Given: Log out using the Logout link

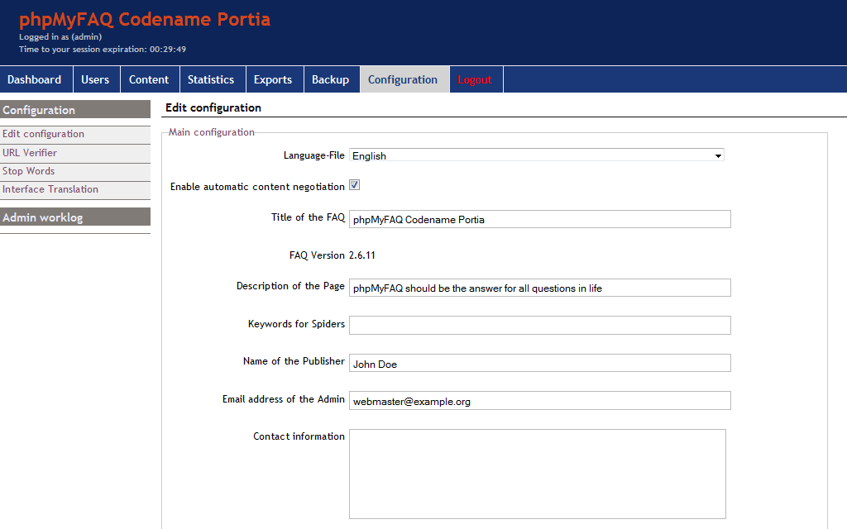Looking at the screenshot, I should point(475,79).
